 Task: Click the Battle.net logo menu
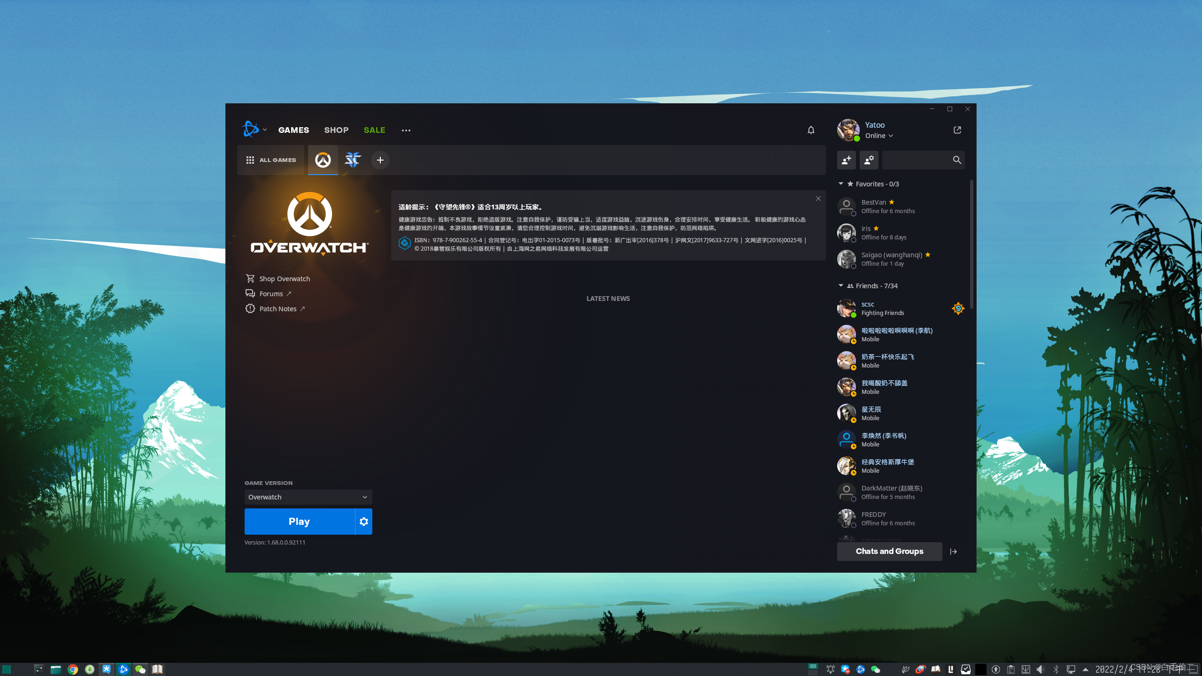250,130
